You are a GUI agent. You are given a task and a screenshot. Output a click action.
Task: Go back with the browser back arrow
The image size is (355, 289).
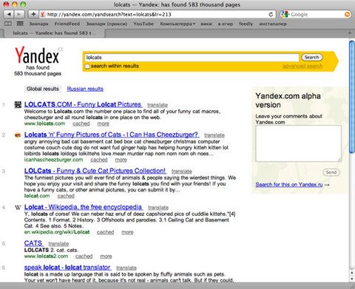point(9,14)
